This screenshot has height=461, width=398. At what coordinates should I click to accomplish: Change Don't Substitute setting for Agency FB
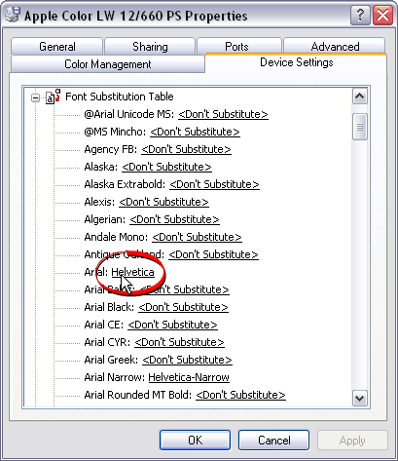pyautogui.click(x=186, y=149)
